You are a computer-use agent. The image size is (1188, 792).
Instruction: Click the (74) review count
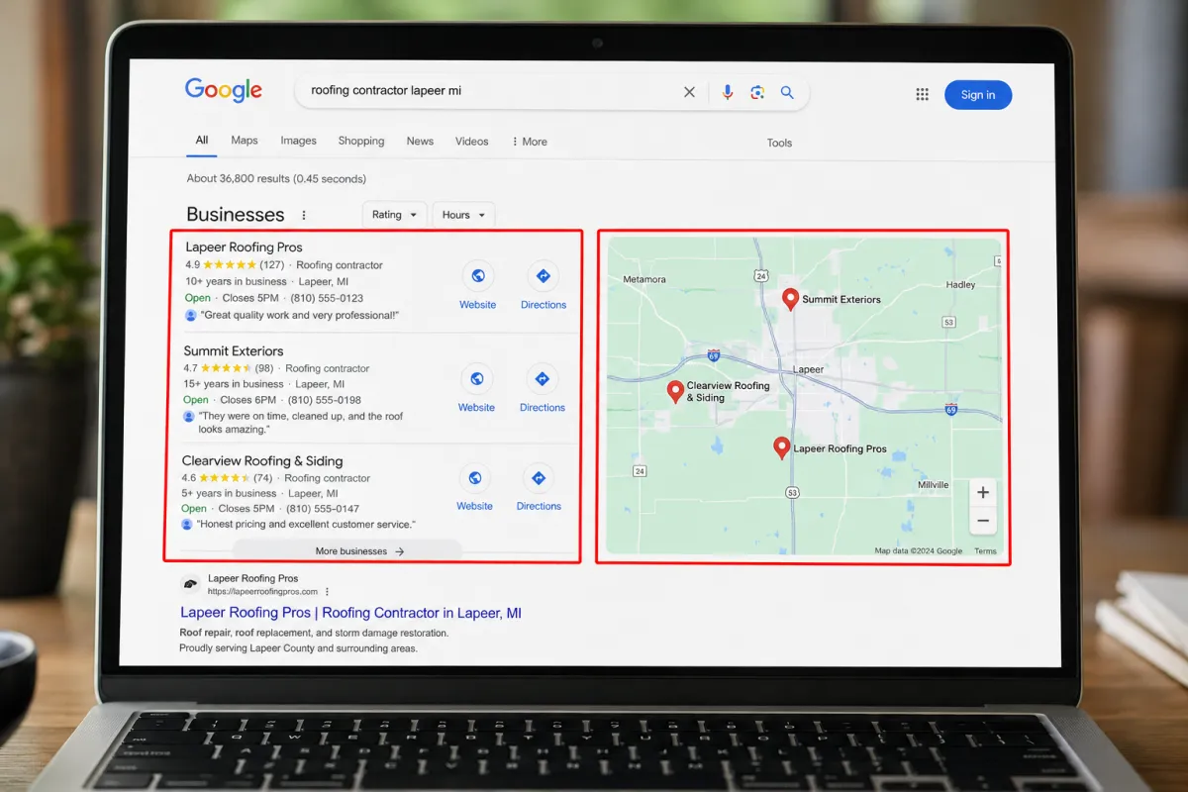pos(262,478)
